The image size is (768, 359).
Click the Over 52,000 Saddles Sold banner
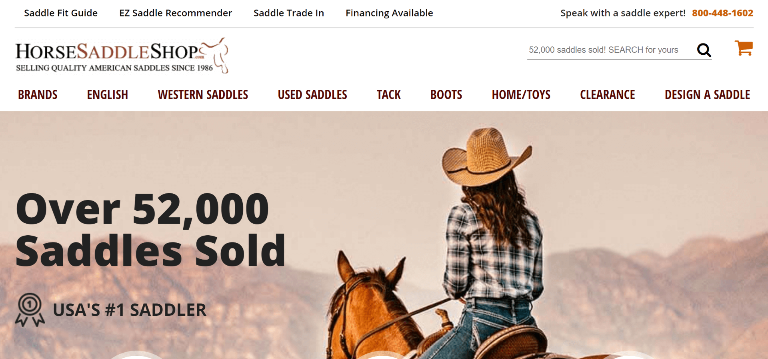150,230
